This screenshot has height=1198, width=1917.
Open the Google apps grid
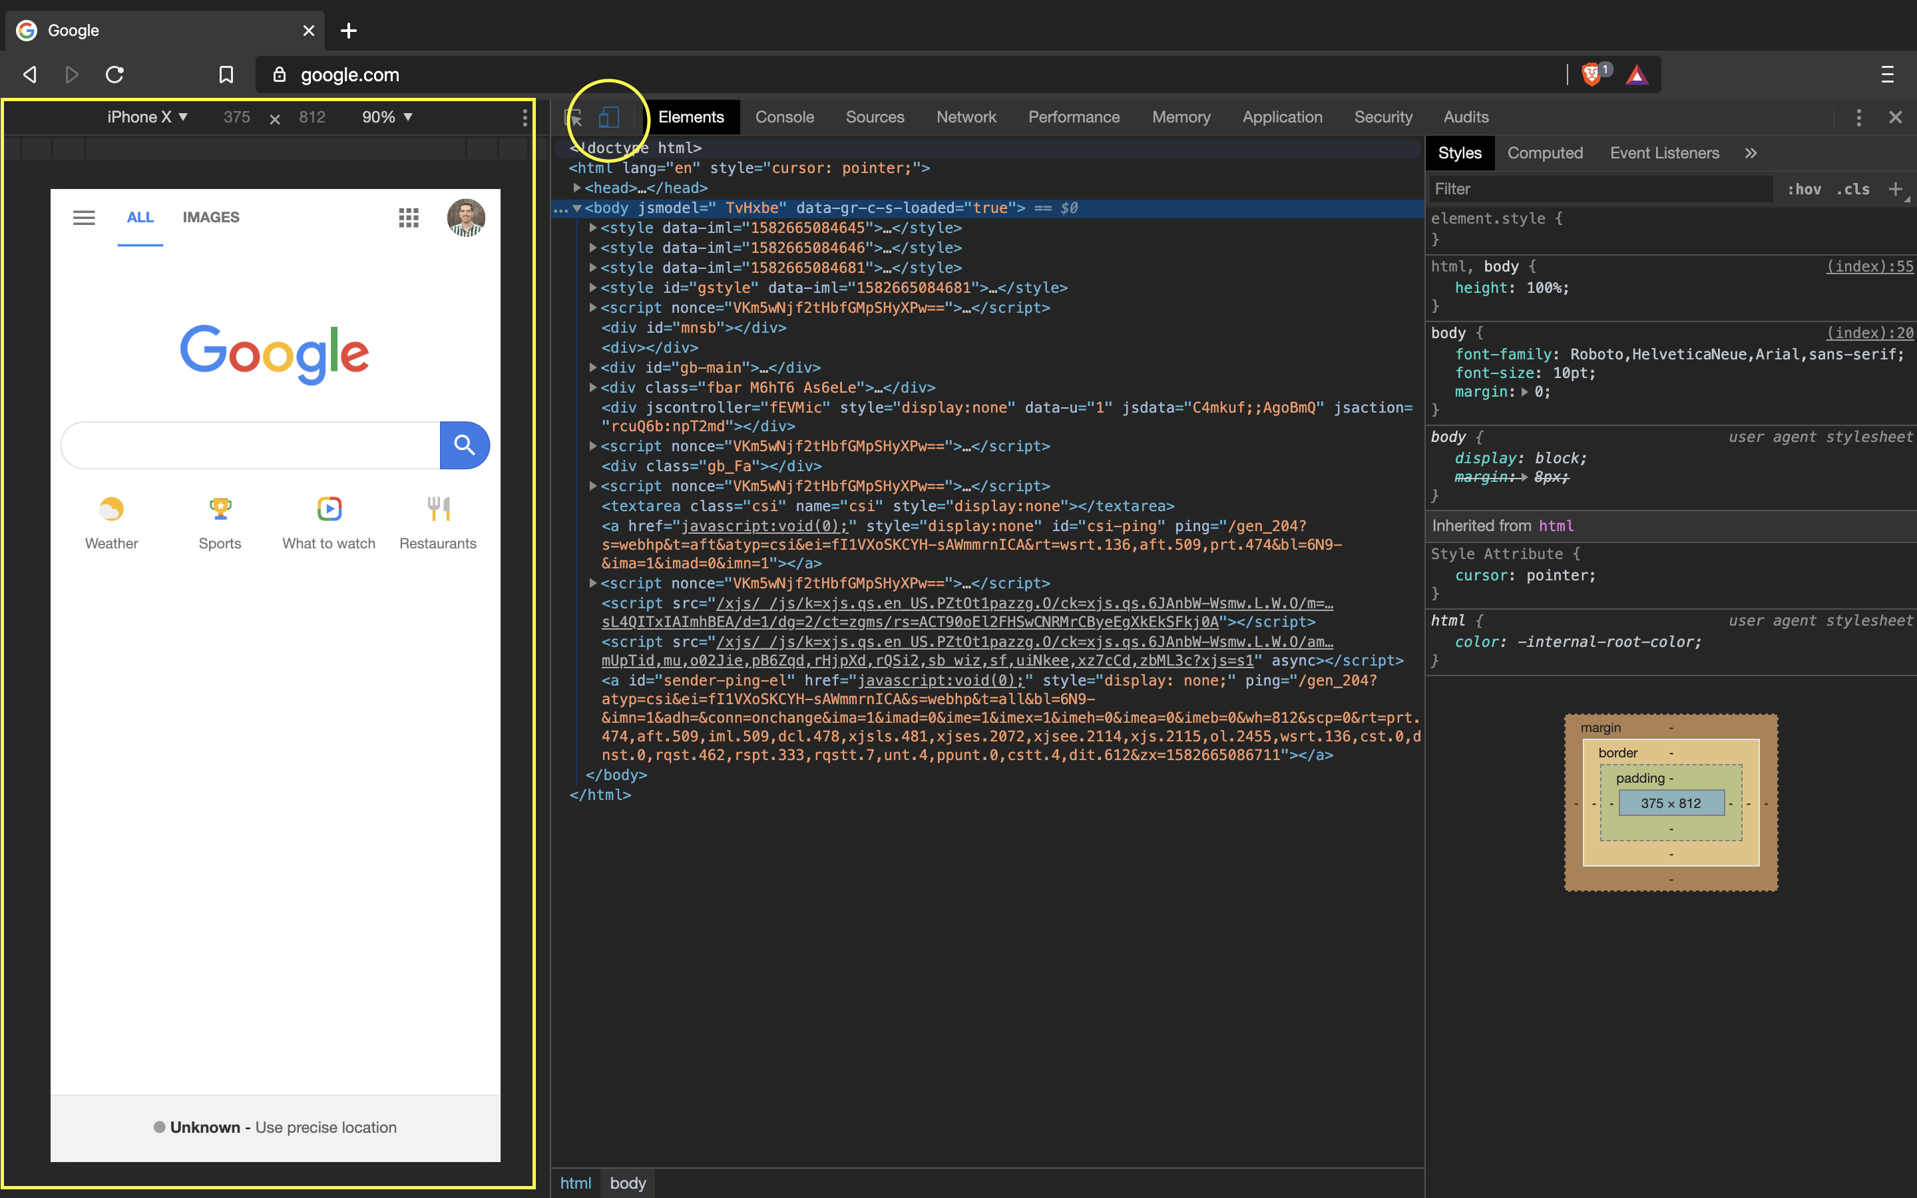pyautogui.click(x=408, y=217)
